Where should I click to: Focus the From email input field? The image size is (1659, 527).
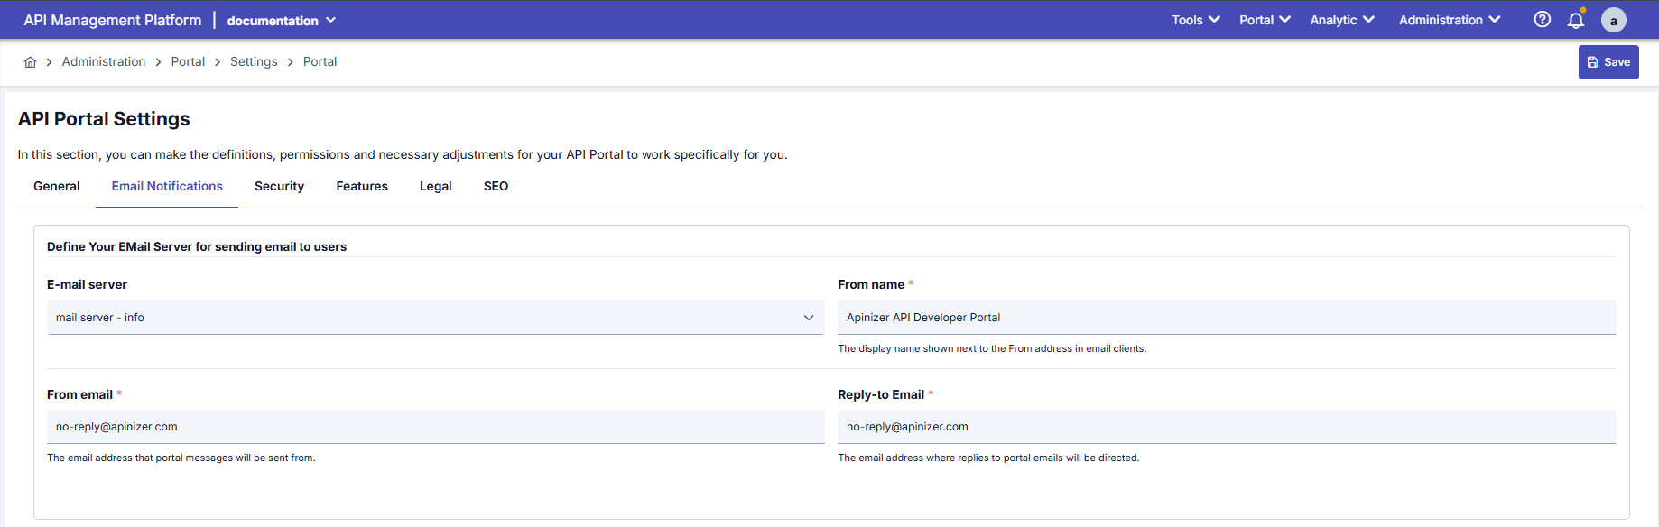[435, 427]
